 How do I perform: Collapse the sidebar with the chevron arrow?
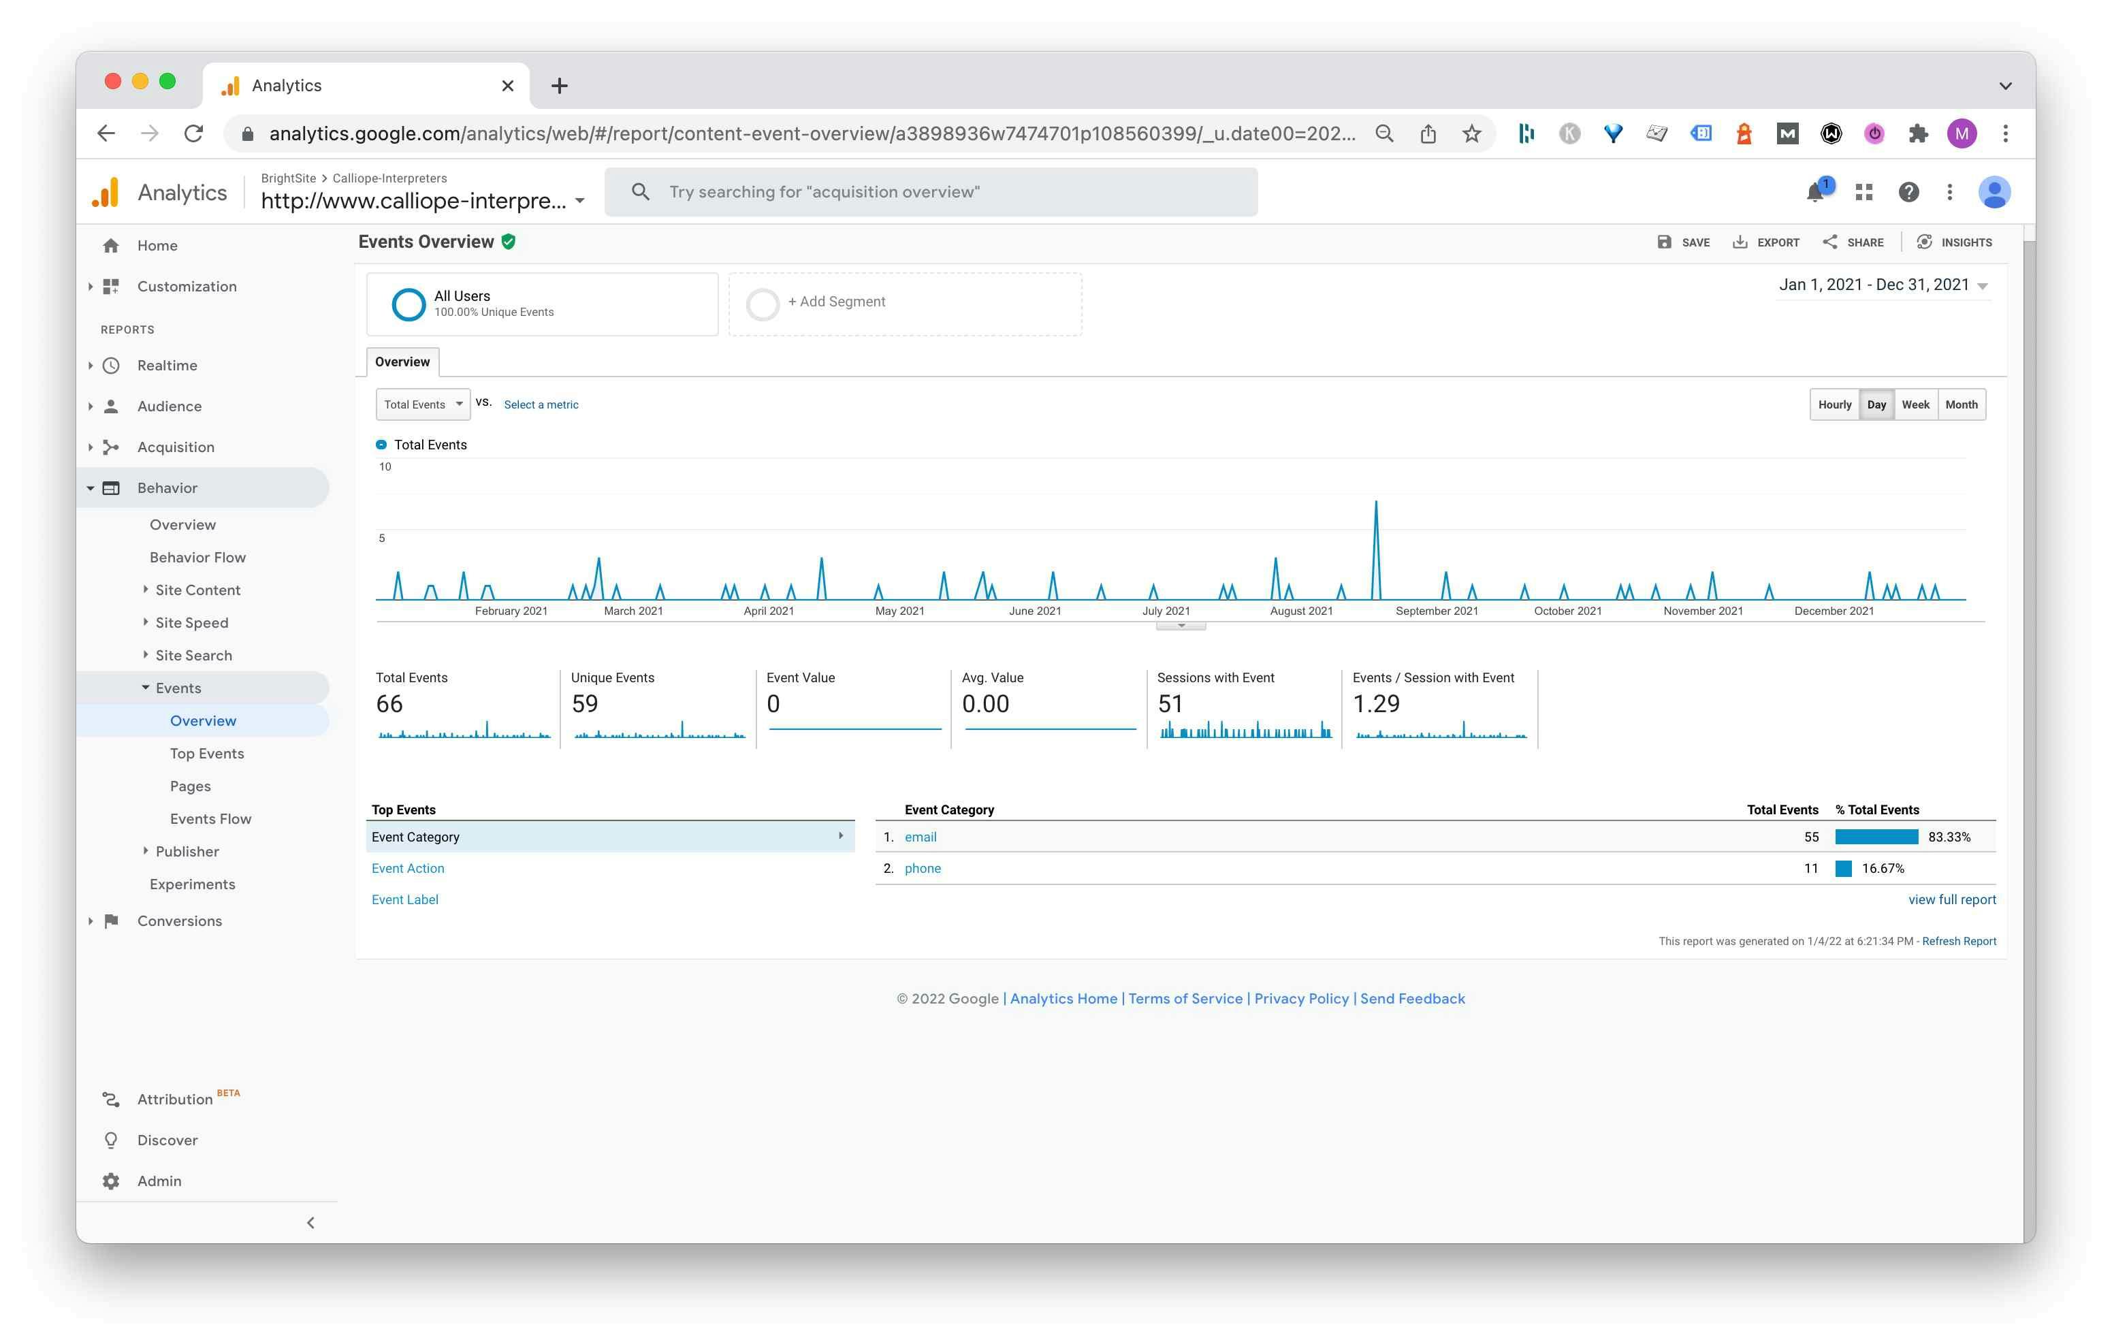coord(310,1222)
